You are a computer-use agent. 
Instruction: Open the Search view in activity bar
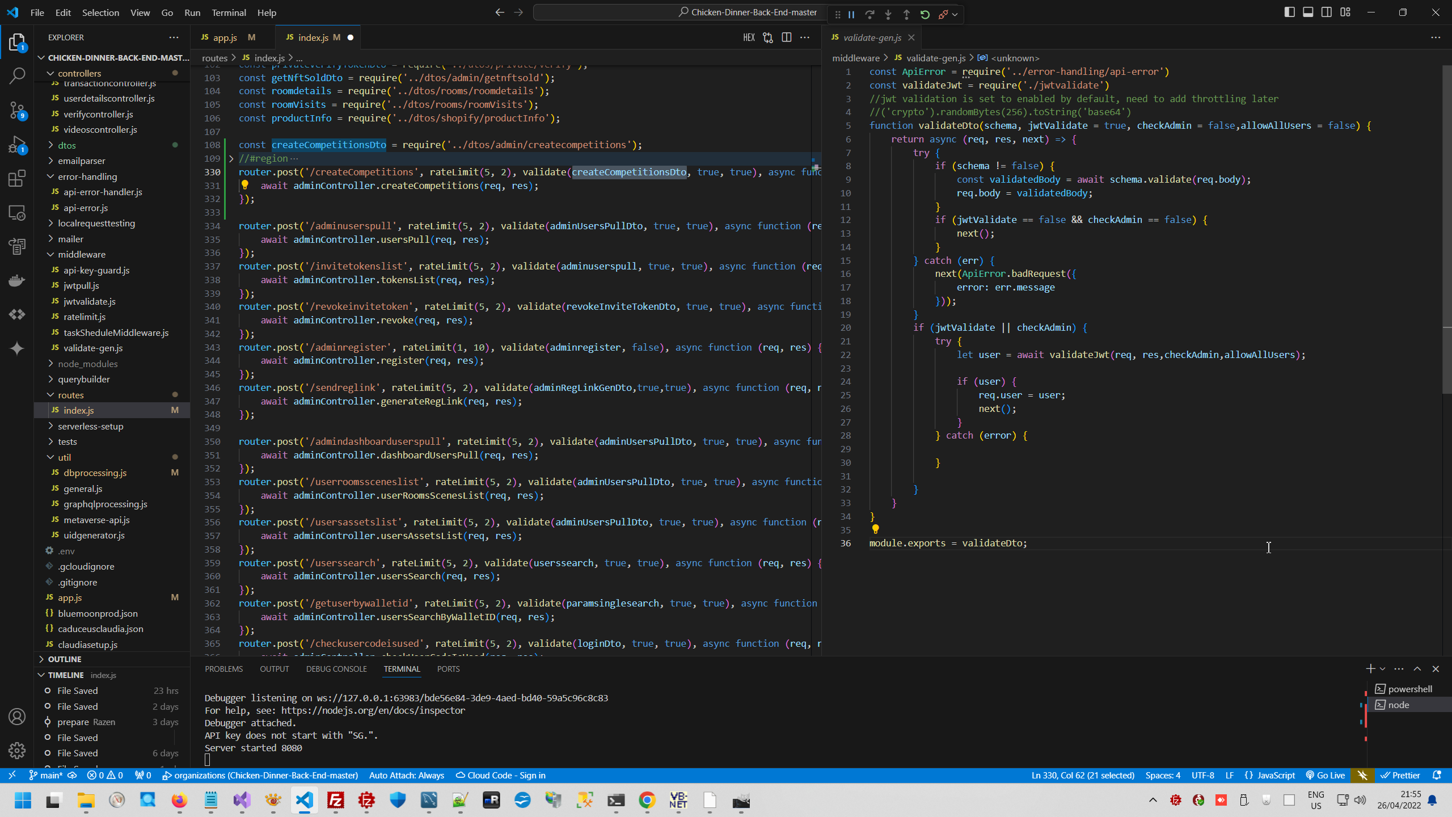click(x=17, y=75)
